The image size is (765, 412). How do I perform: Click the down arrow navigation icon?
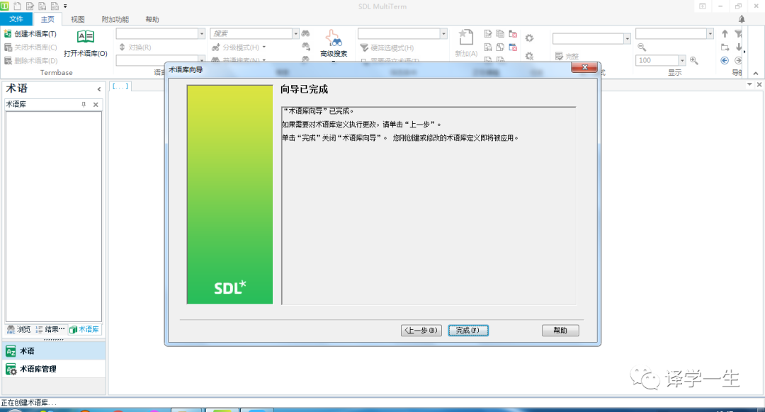click(x=739, y=47)
